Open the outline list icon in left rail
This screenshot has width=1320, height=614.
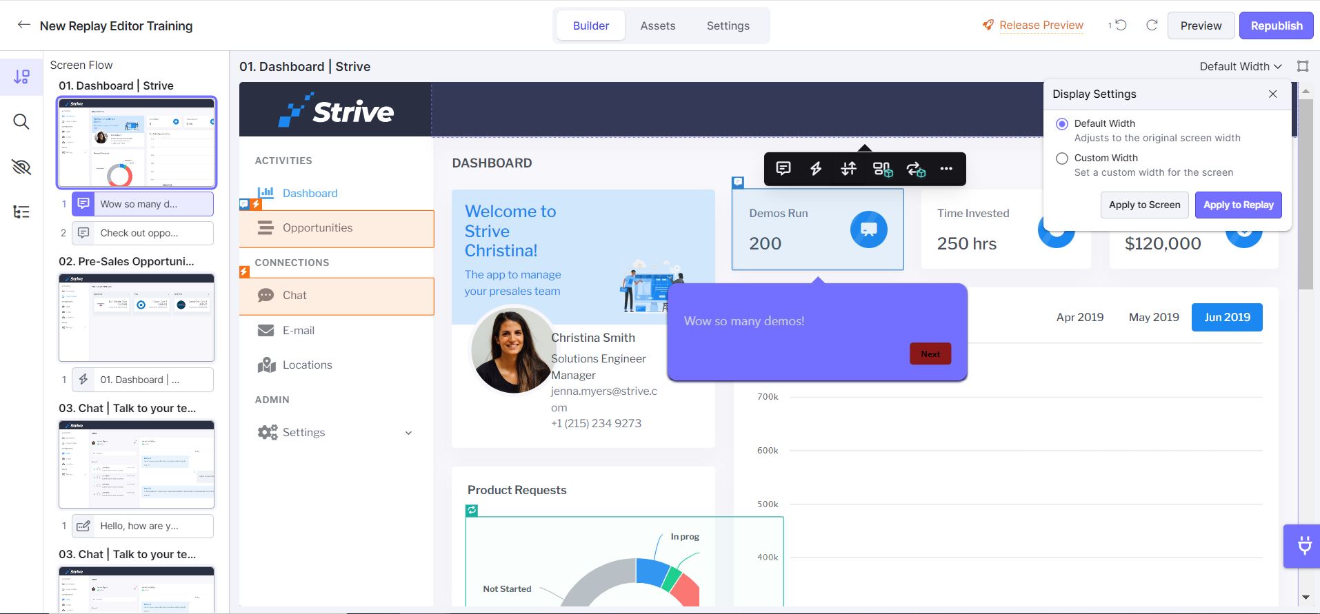pos(21,212)
